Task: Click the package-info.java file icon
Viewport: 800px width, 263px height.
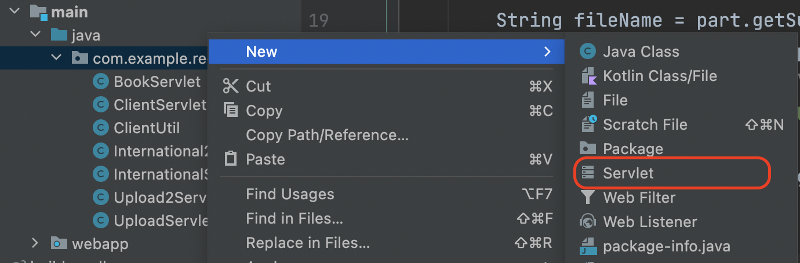Action: [588, 246]
